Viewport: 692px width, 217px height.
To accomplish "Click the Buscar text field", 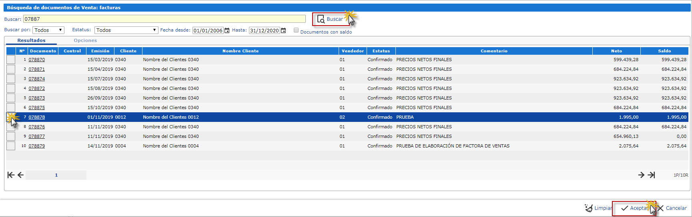I will pyautogui.click(x=164, y=19).
